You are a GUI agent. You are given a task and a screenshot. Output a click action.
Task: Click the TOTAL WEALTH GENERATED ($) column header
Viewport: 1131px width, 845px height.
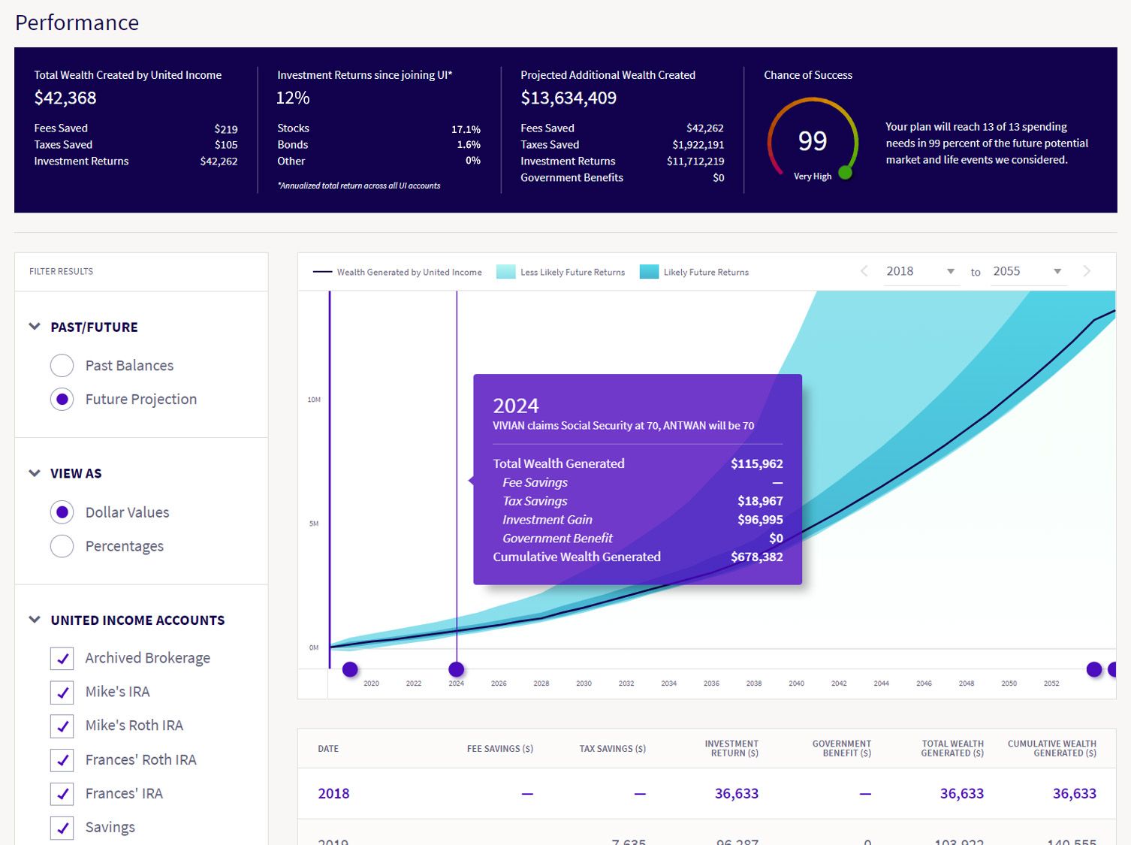(952, 749)
